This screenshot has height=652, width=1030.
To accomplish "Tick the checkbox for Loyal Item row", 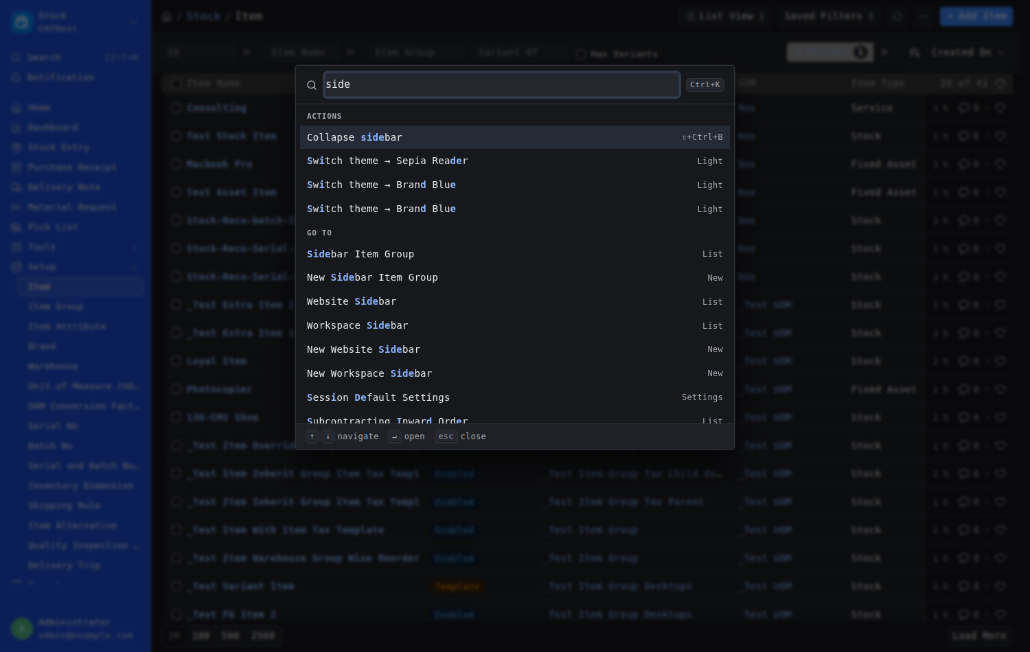I will click(176, 361).
